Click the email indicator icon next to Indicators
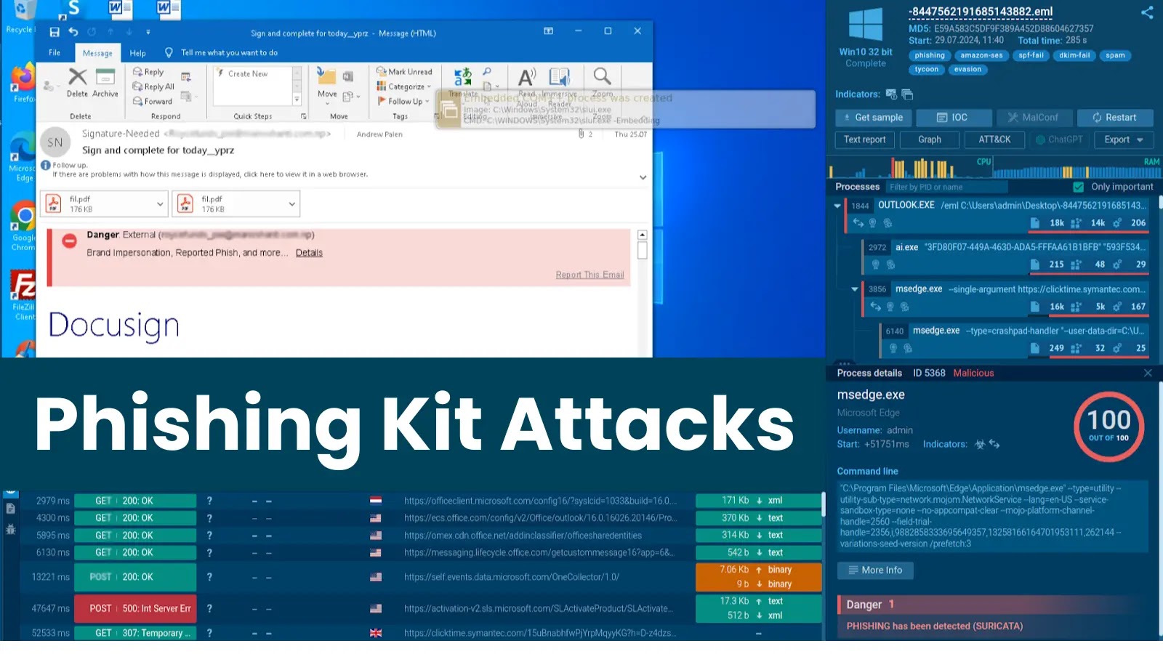Viewport: 1163px width, 654px height. pos(891,94)
